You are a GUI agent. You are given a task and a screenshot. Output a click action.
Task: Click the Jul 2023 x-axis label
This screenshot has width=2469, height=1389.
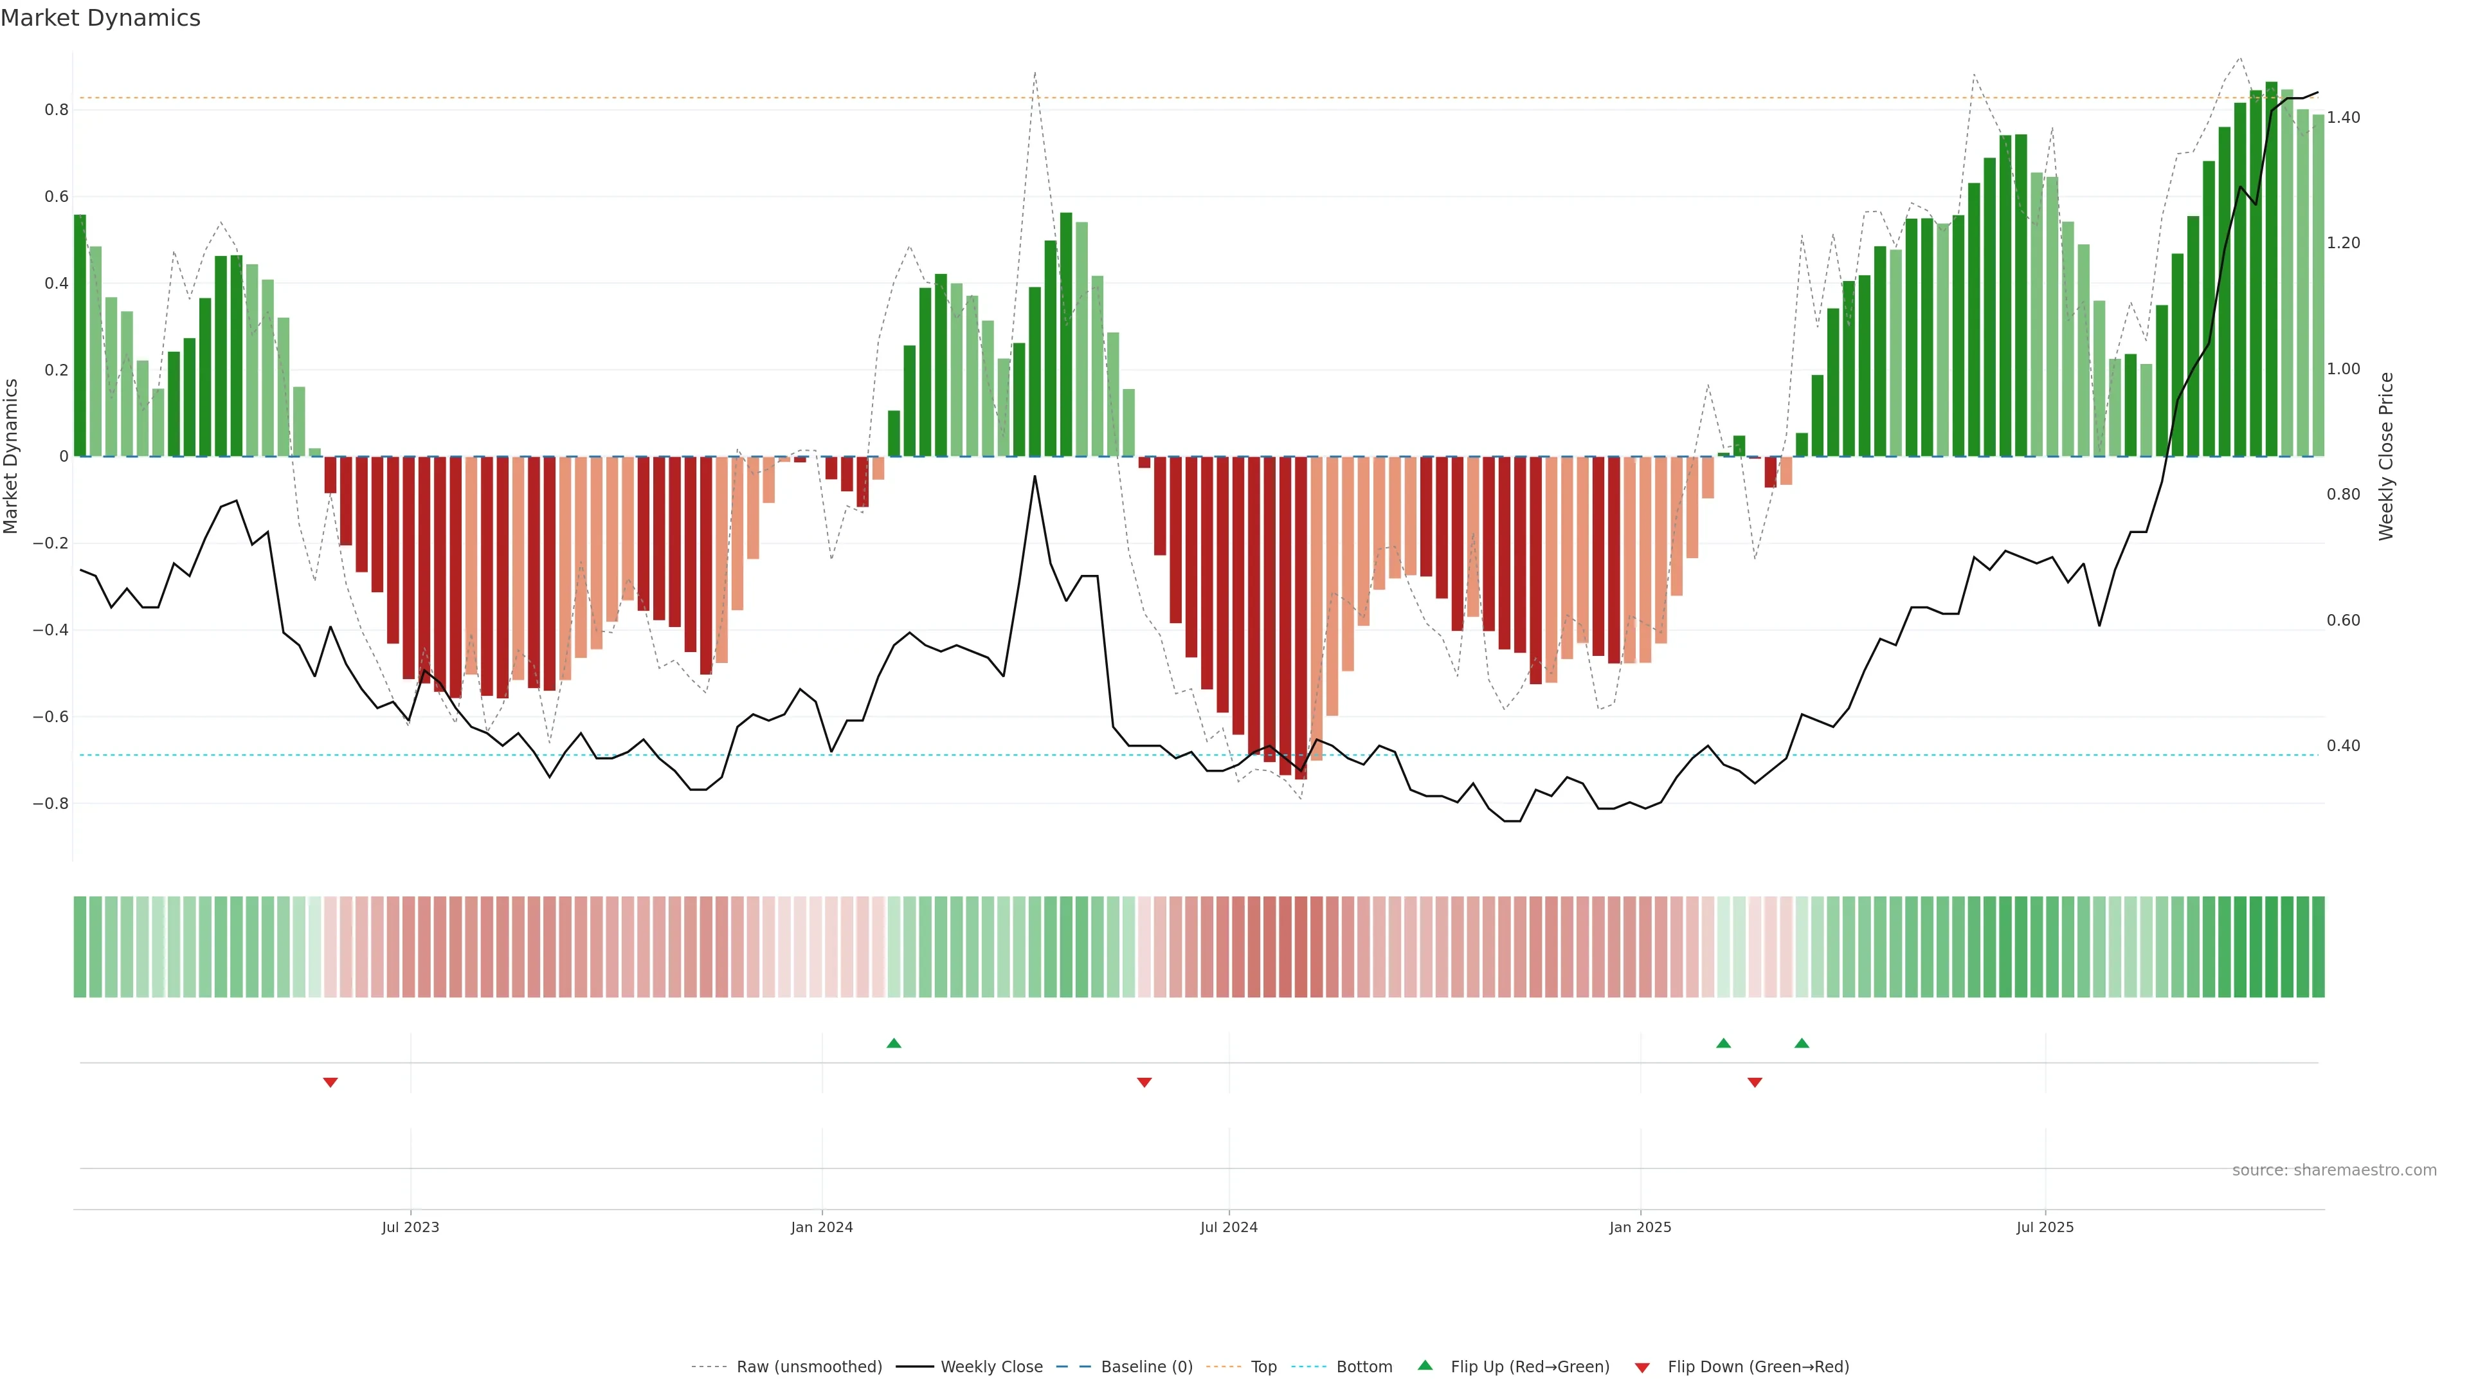(410, 1227)
